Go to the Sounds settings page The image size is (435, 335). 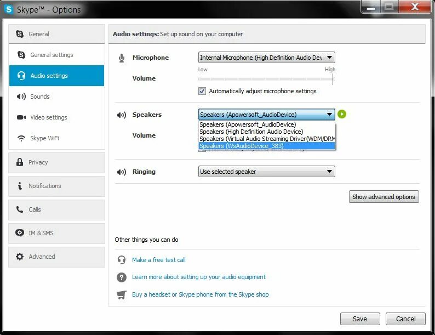56,96
